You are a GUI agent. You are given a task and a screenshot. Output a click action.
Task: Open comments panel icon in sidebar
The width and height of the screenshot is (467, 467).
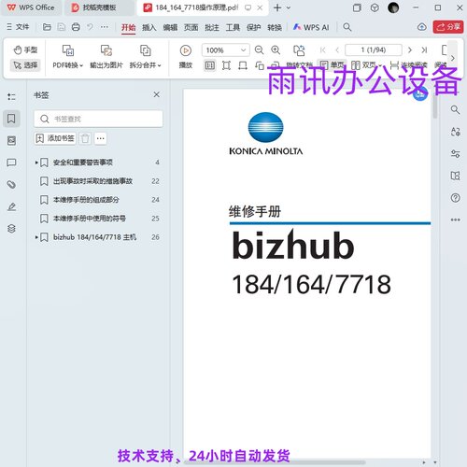pos(11,163)
